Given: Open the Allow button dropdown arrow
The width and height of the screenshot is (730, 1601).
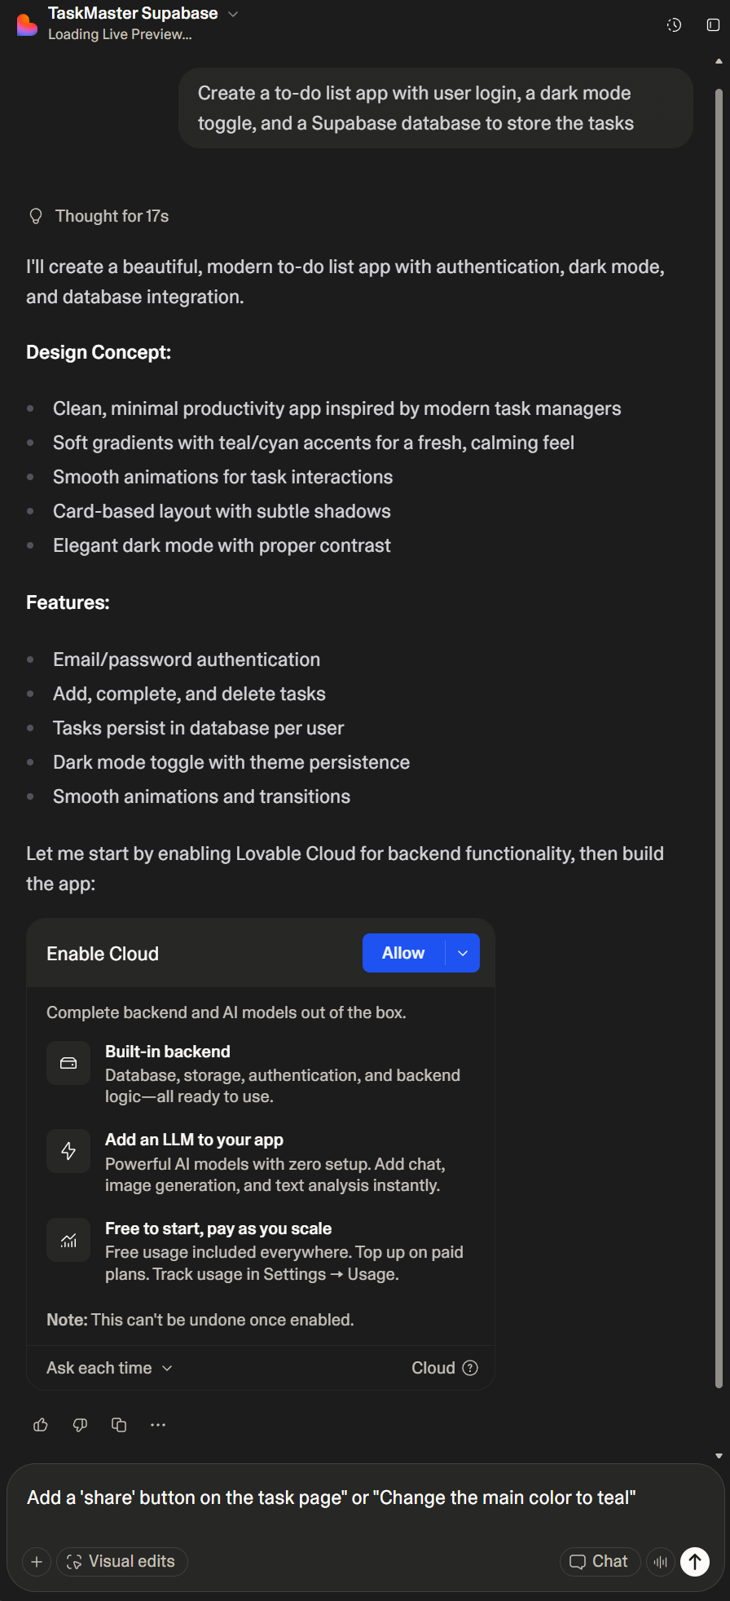Looking at the screenshot, I should pos(463,953).
